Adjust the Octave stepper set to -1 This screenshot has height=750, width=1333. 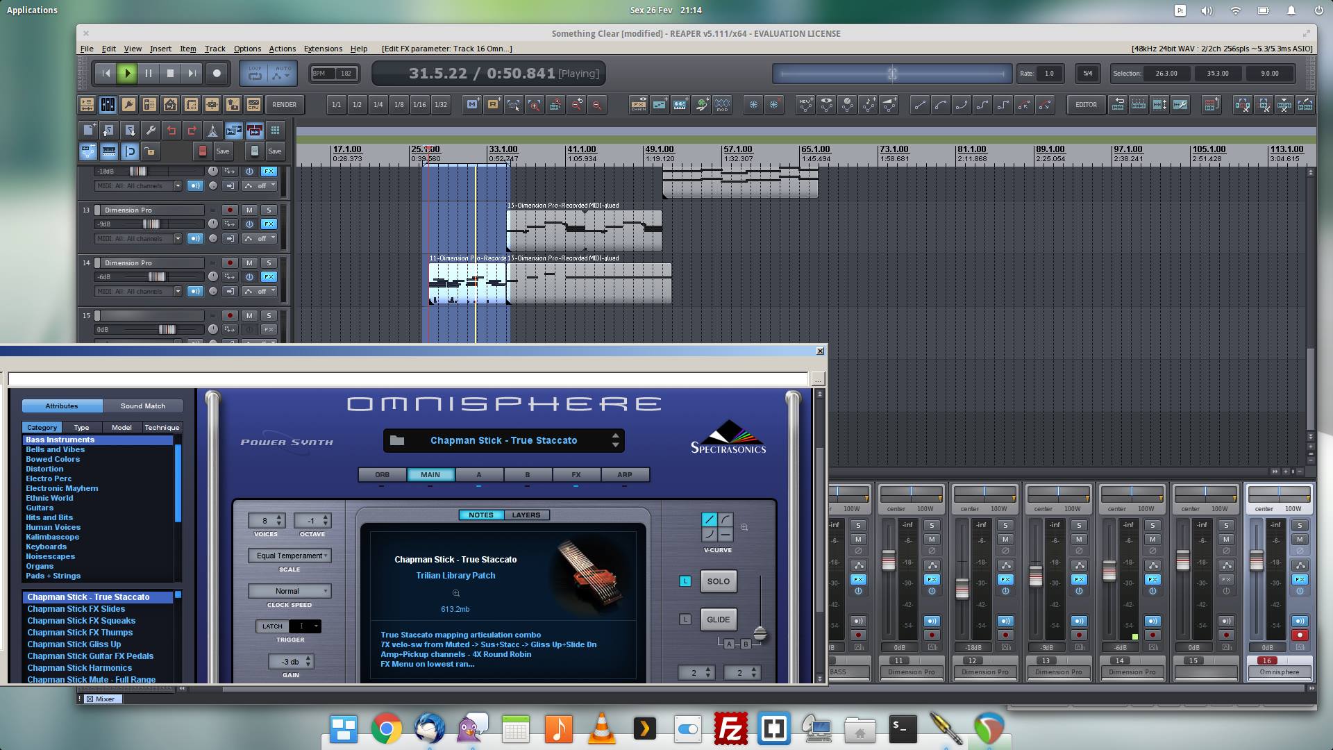[x=312, y=520]
